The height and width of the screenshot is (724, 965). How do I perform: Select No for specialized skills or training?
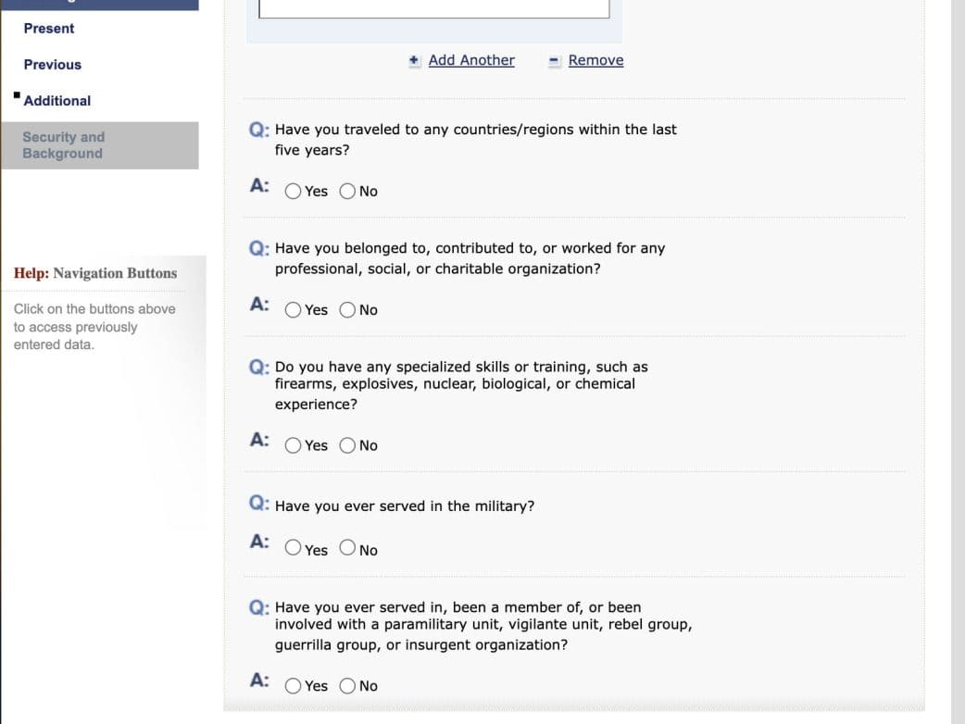[347, 445]
